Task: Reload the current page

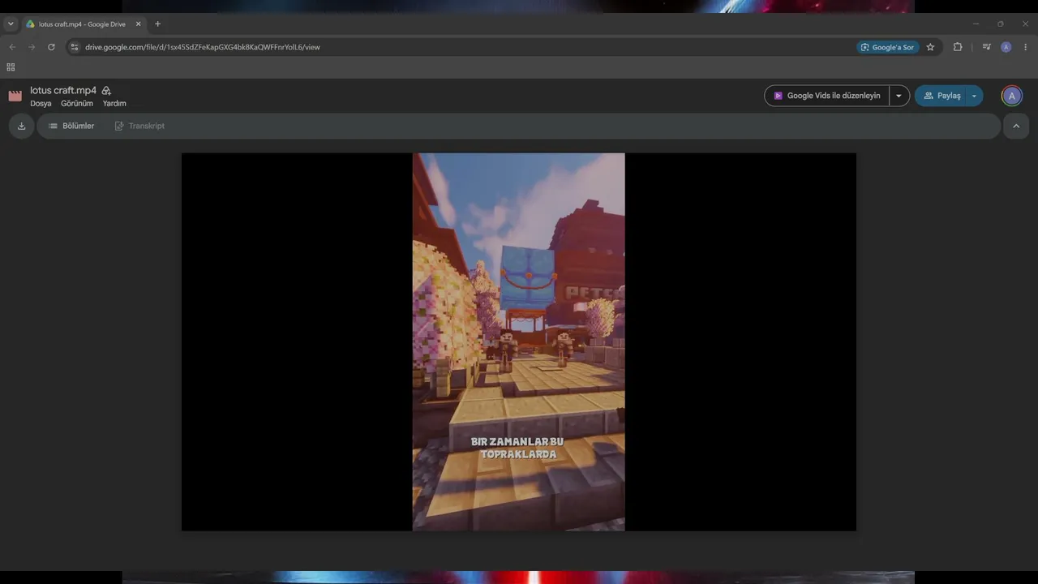Action: tap(51, 47)
